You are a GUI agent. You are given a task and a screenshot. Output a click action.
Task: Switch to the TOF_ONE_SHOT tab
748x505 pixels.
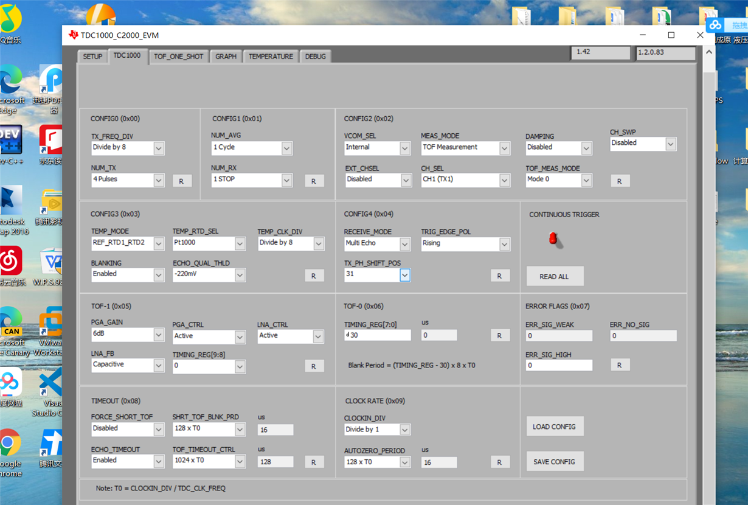coord(178,57)
